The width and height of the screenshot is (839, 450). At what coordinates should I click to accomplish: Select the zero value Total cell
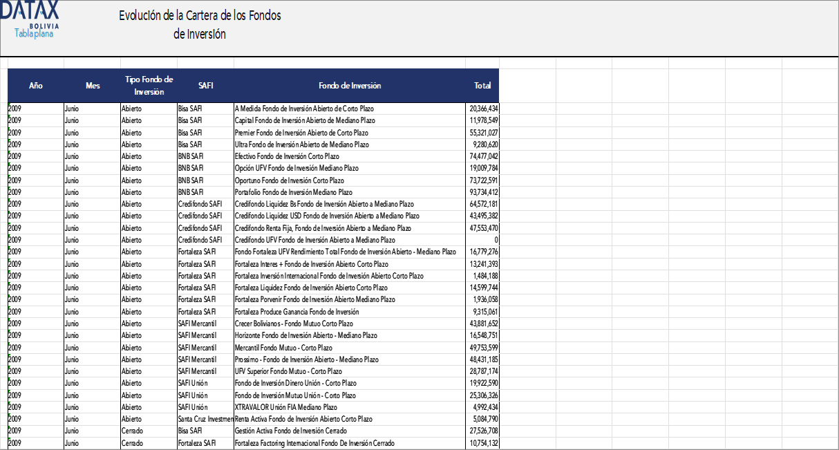[483, 240]
